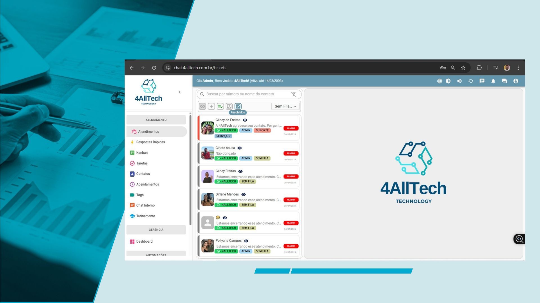Toggle the show-all eye button in toolbar
540x303 pixels.
202,106
